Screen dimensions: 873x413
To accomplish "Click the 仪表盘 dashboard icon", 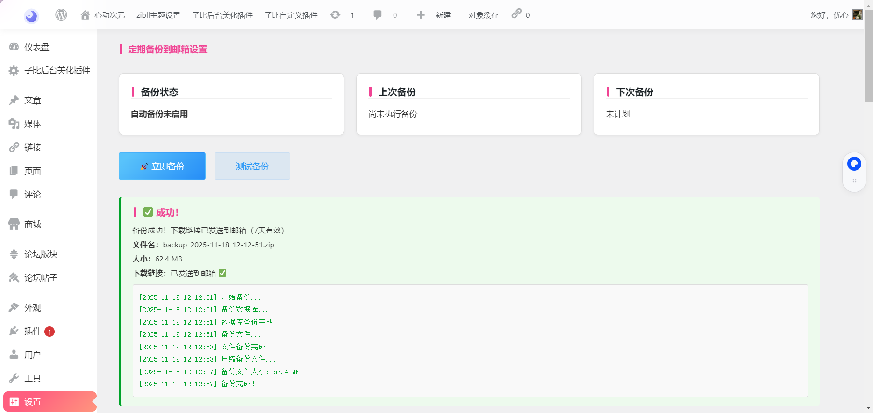I will tap(14, 47).
